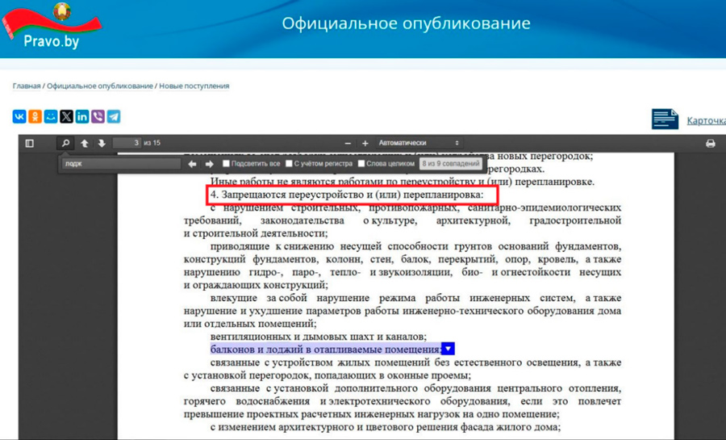Click the search field containing 'лодж'
This screenshot has width=726, height=440.
[121, 164]
